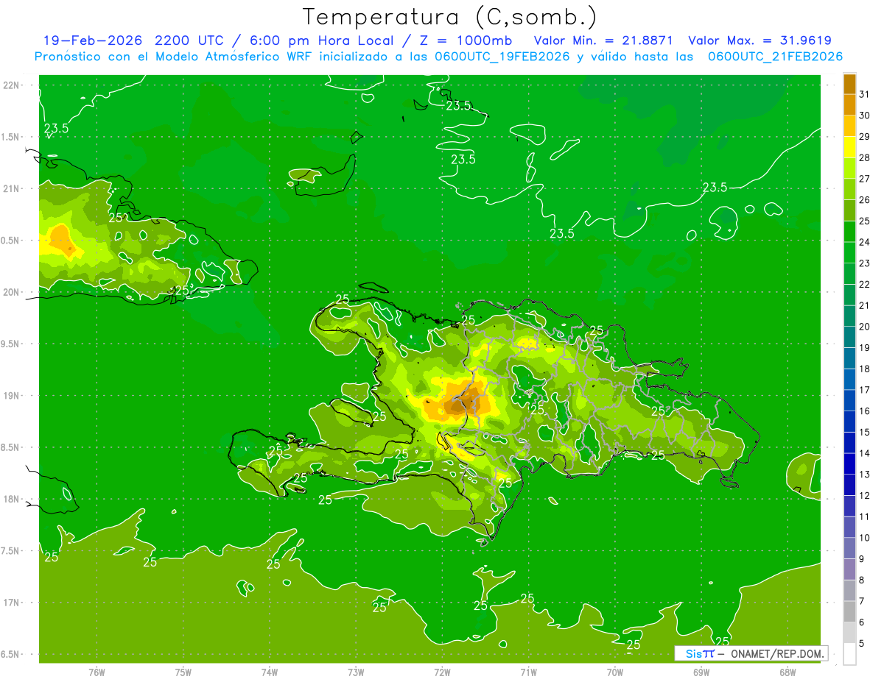Click the "SisTT – ONAMET/REP.DOM." credit label

click(x=751, y=653)
